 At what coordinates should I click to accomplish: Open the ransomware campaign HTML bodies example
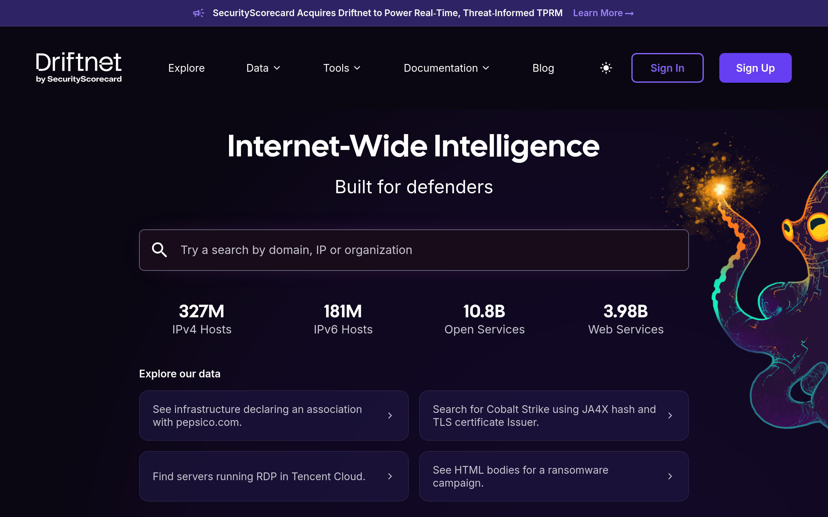(x=554, y=476)
